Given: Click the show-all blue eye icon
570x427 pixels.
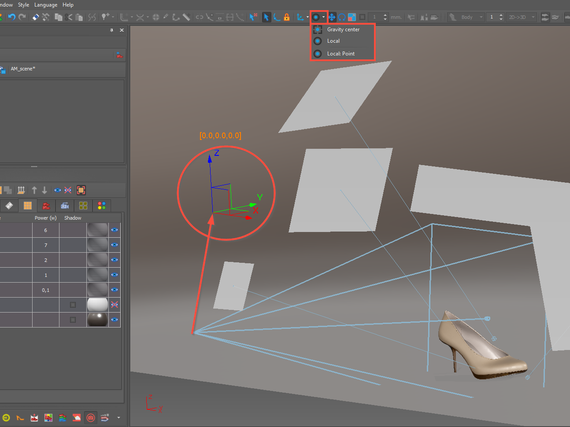Looking at the screenshot, I should coord(58,190).
